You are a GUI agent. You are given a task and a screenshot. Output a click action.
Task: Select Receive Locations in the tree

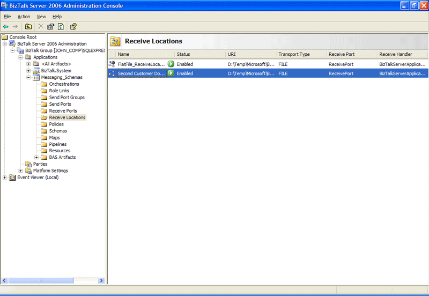point(68,117)
